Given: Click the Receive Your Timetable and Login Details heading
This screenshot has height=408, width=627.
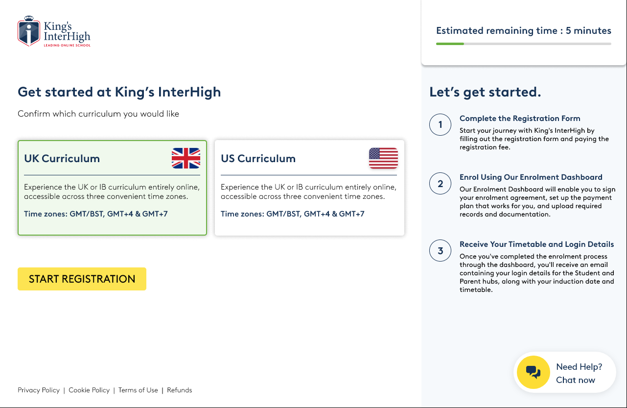Looking at the screenshot, I should tap(537, 244).
